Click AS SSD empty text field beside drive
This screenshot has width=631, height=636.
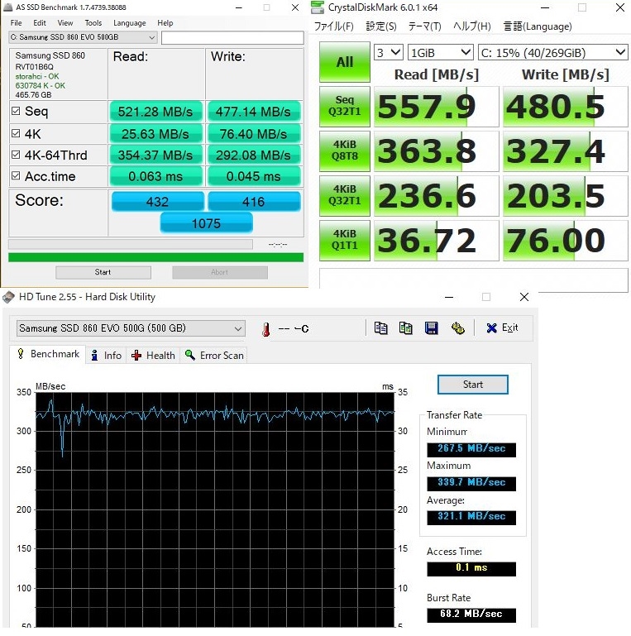232,37
